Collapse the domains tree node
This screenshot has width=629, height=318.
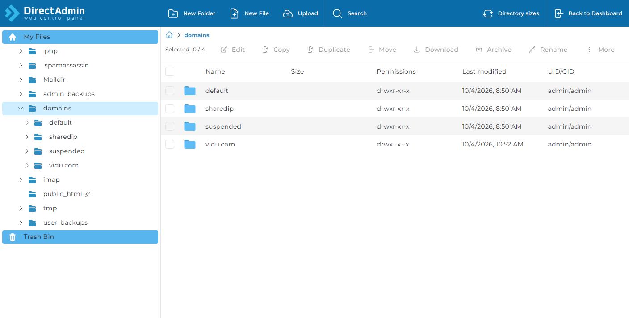point(21,109)
